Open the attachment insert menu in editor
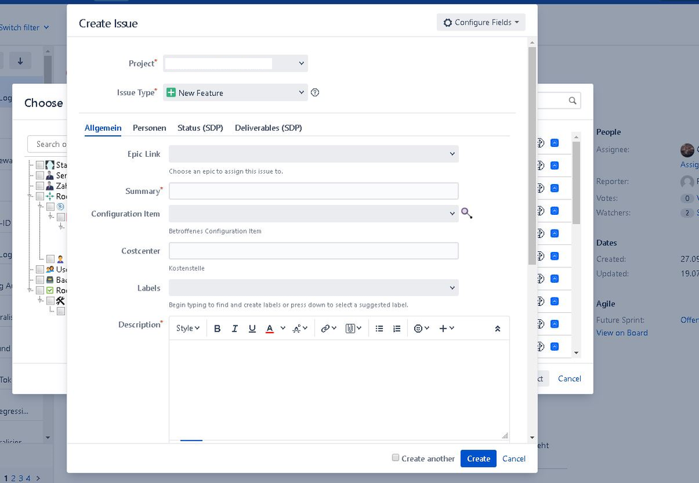 tap(353, 328)
